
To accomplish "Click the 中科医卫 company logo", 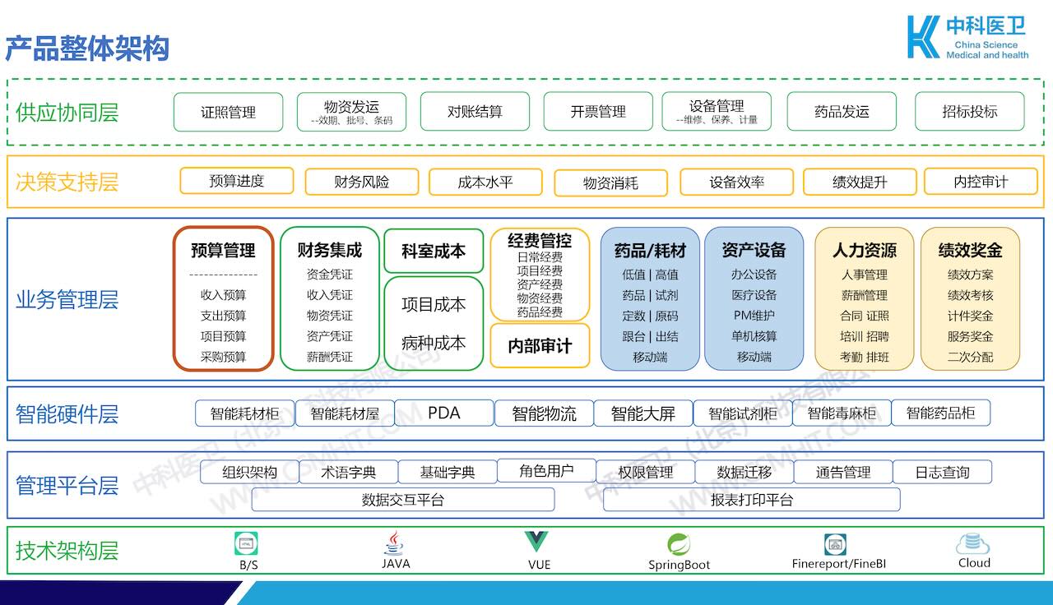I will click(x=967, y=37).
